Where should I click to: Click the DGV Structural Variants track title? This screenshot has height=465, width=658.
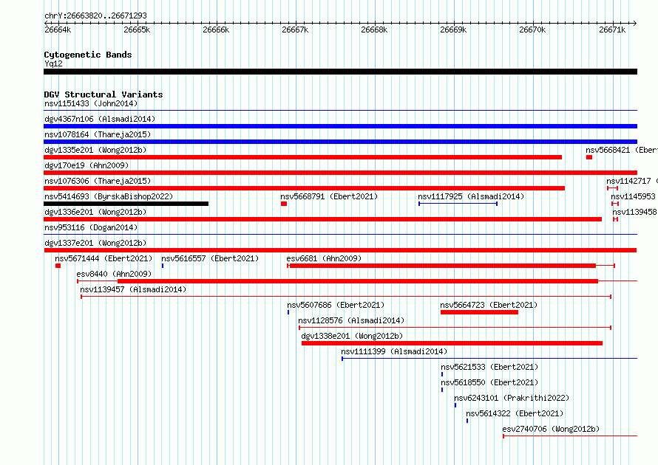coord(104,94)
